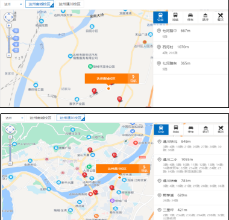Click 达州开放大学 point icon on top map

(63, 11)
